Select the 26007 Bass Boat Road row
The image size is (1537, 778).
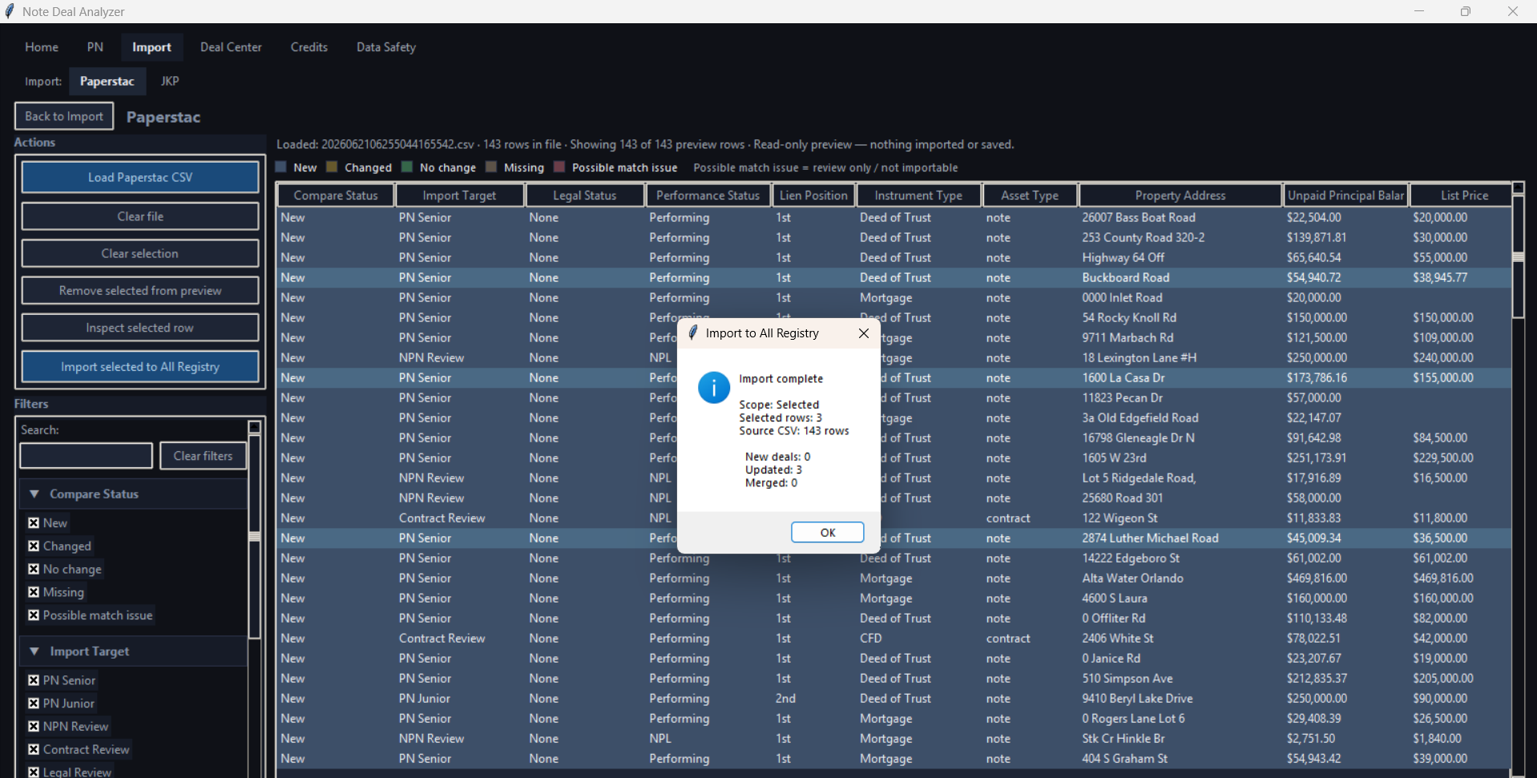pyautogui.click(x=894, y=217)
